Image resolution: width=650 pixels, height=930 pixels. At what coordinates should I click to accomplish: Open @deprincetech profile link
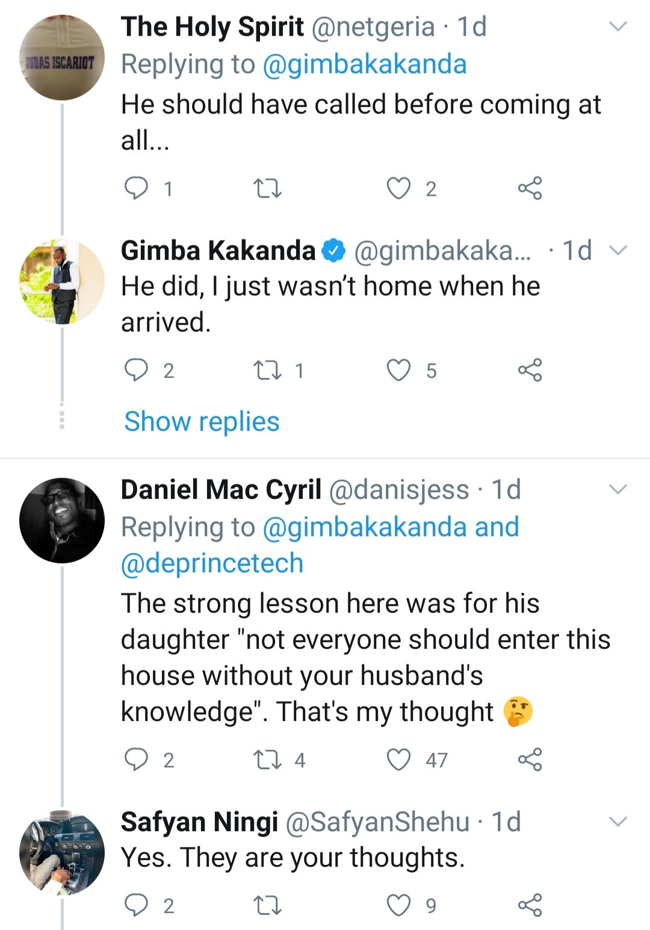(212, 563)
